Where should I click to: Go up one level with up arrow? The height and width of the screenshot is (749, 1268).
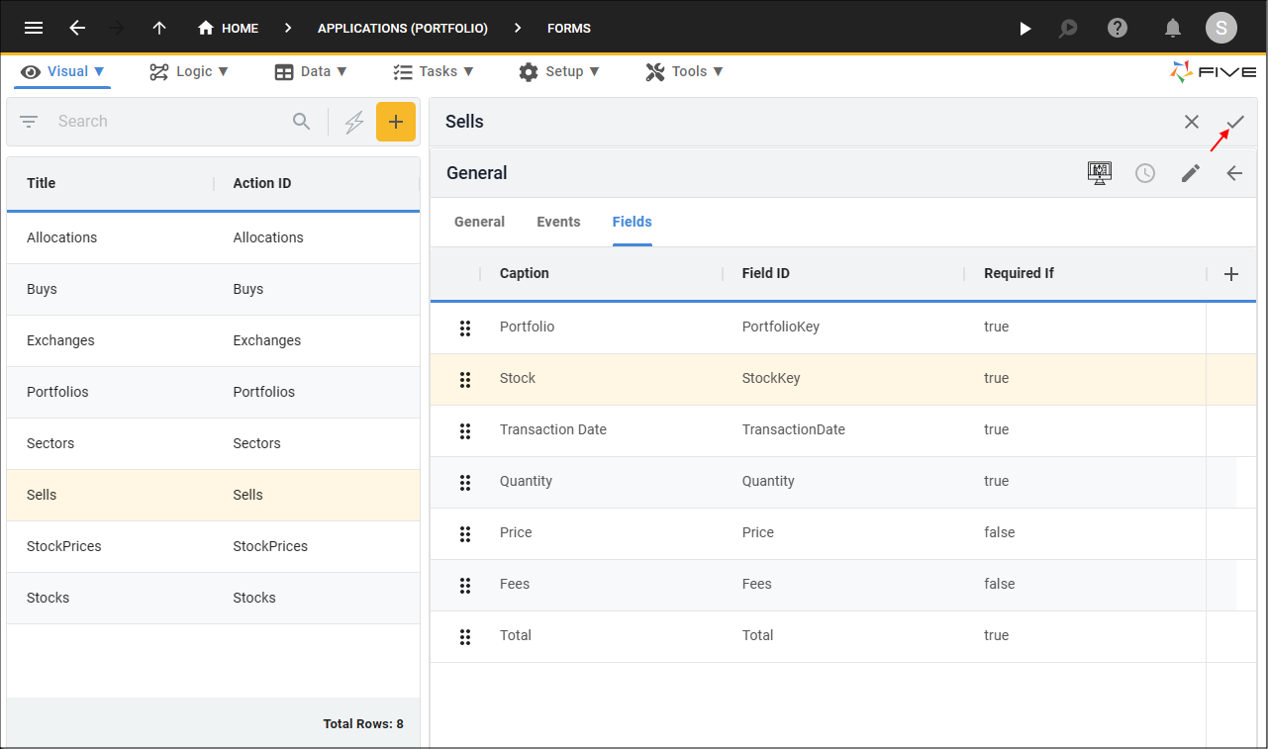point(159,28)
